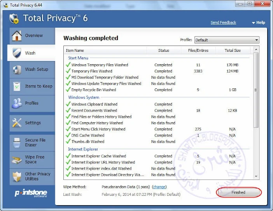Screen dimensions: 273x211
Task: Go to Items to Keep
Action: pyautogui.click(x=32, y=86)
